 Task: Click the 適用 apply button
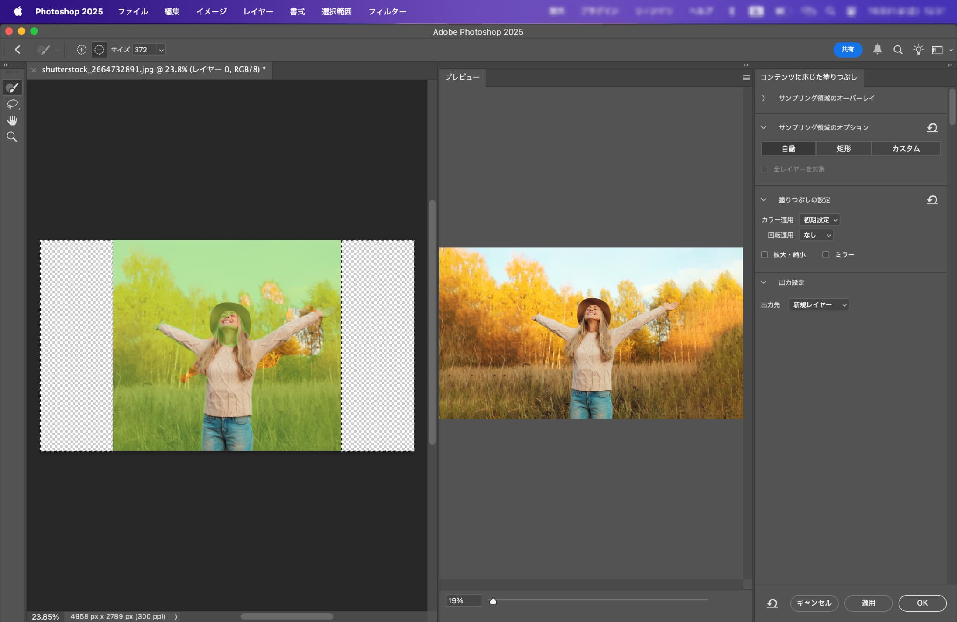click(868, 603)
